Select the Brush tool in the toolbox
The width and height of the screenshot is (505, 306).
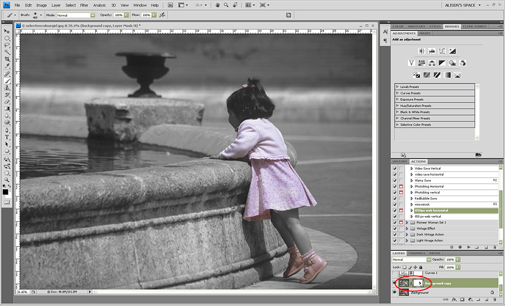click(7, 81)
